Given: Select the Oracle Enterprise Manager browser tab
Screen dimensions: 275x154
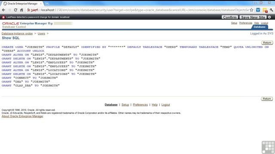Looking at the screenshot, I should click(x=22, y=3).
